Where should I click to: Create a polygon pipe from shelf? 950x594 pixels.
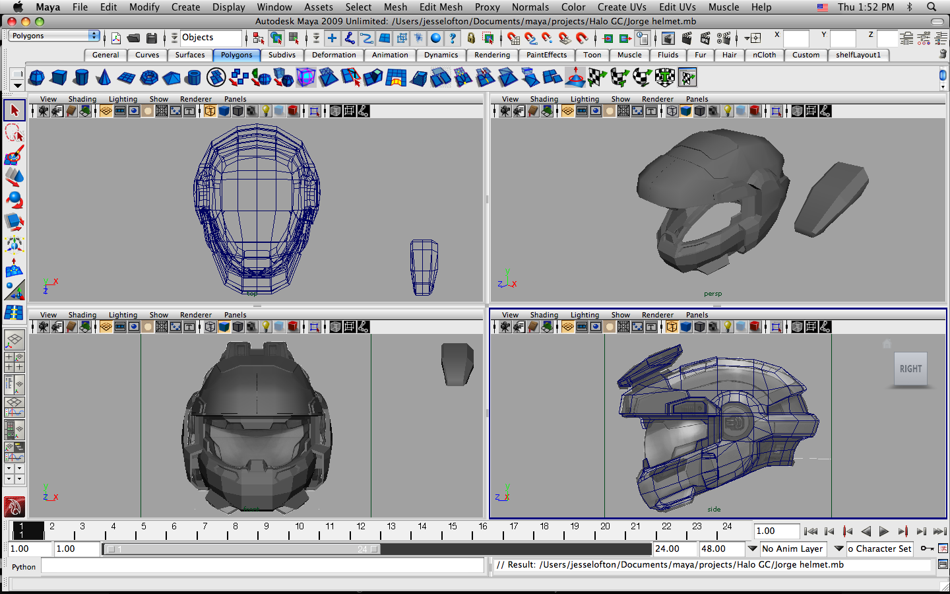193,78
